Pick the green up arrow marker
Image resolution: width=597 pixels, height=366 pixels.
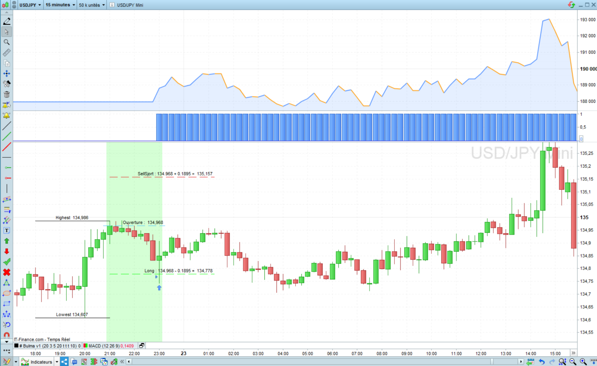(x=6, y=241)
